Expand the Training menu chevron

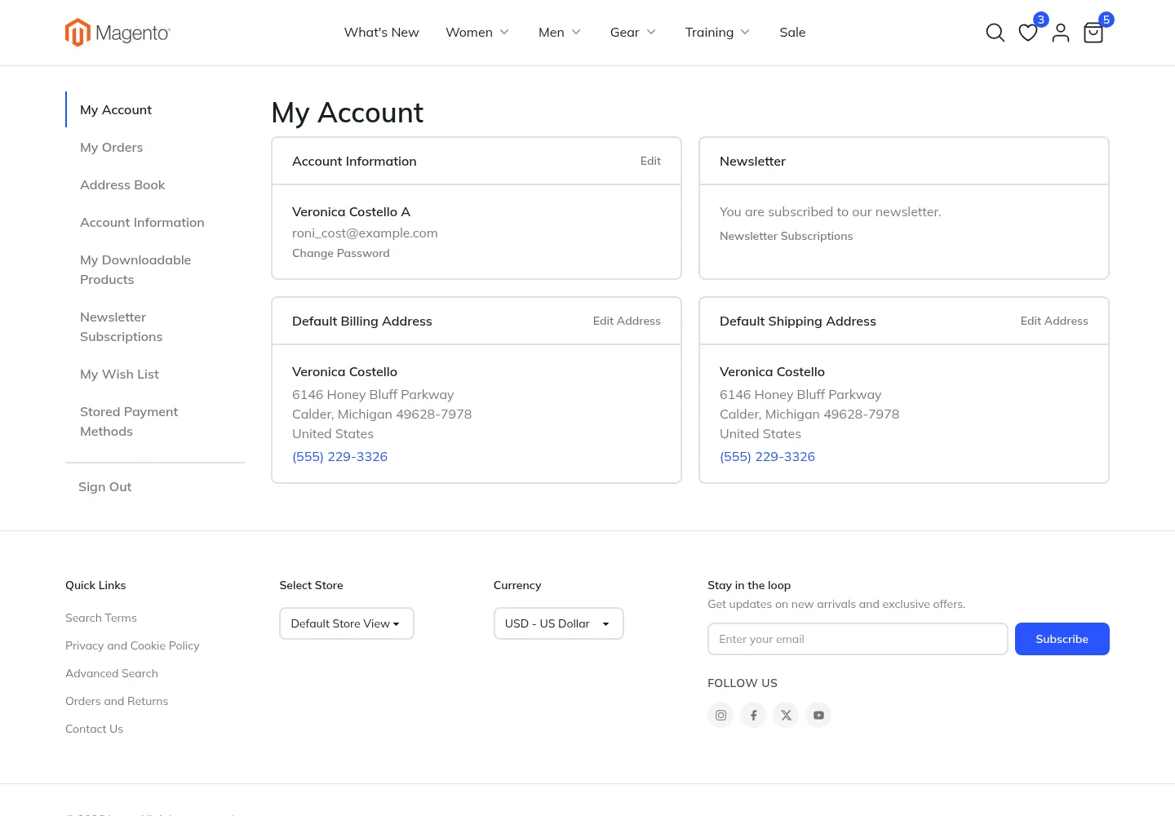click(x=745, y=33)
